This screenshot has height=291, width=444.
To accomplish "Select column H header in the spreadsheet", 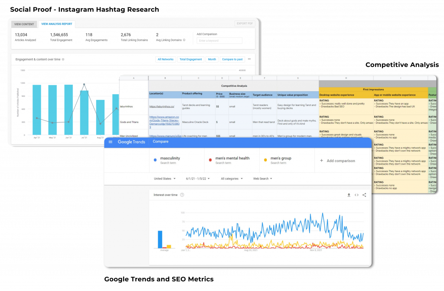I will pos(346,78).
